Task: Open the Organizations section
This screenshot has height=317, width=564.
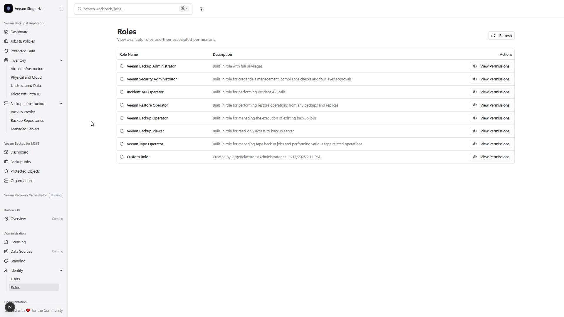Action: coord(21,181)
